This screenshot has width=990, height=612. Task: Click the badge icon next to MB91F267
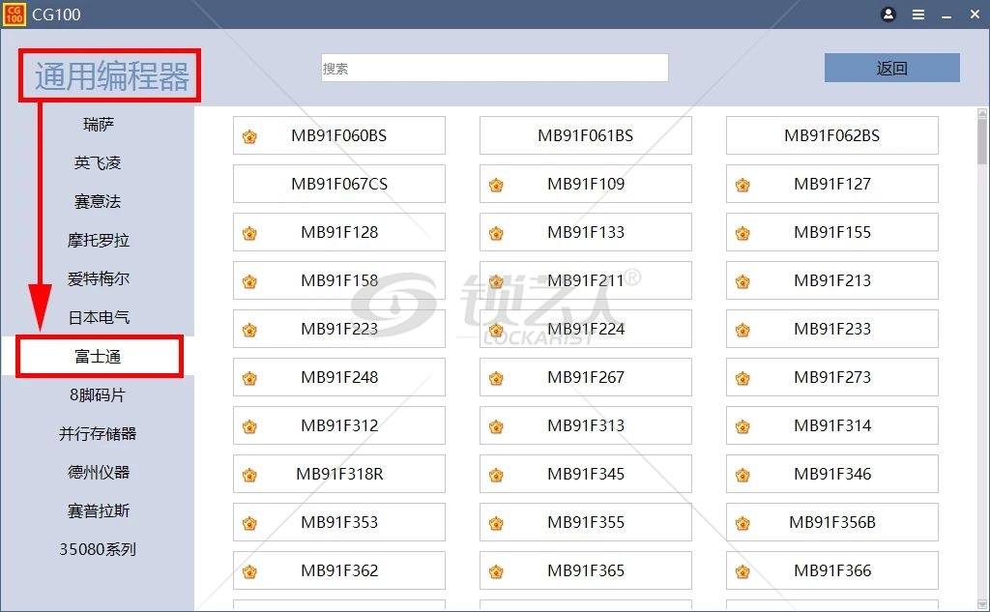point(496,378)
